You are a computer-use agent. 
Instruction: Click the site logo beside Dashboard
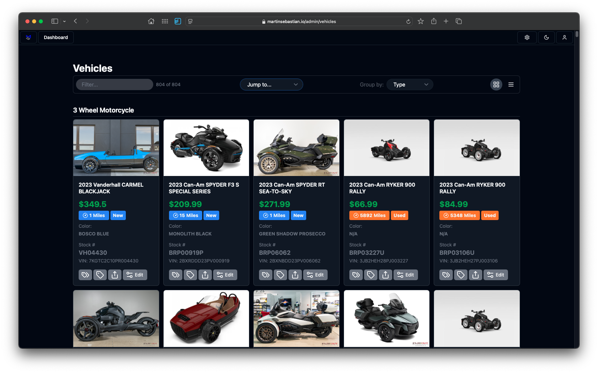pos(28,37)
